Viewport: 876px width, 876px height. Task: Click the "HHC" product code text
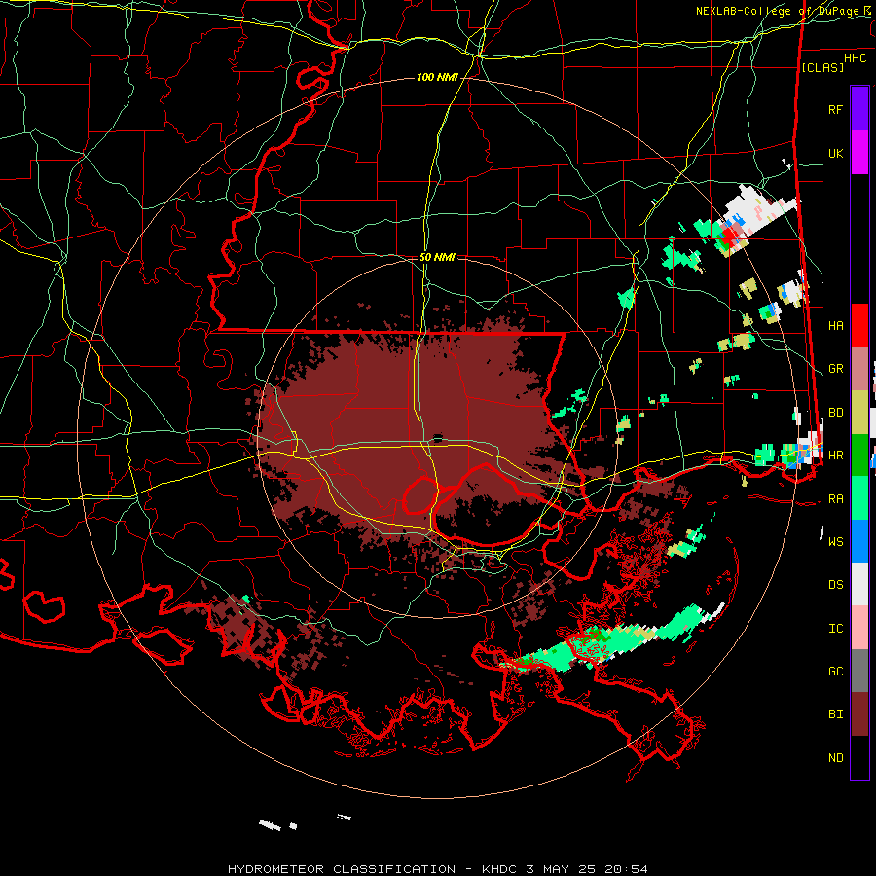point(856,58)
